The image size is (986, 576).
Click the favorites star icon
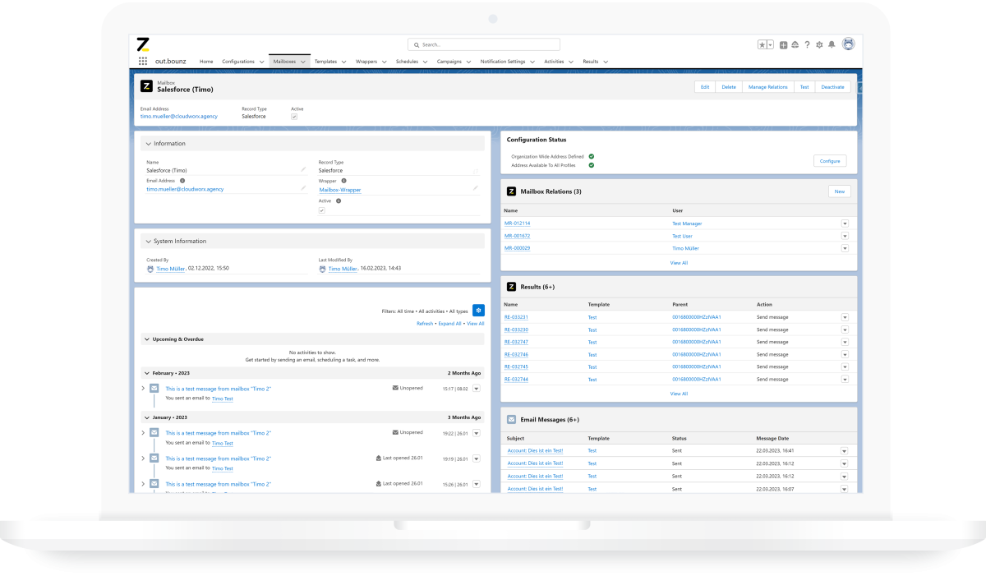click(762, 44)
